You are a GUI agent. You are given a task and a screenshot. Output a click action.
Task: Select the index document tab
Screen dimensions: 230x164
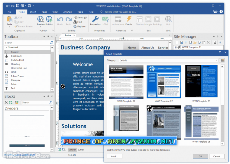[68, 35]
